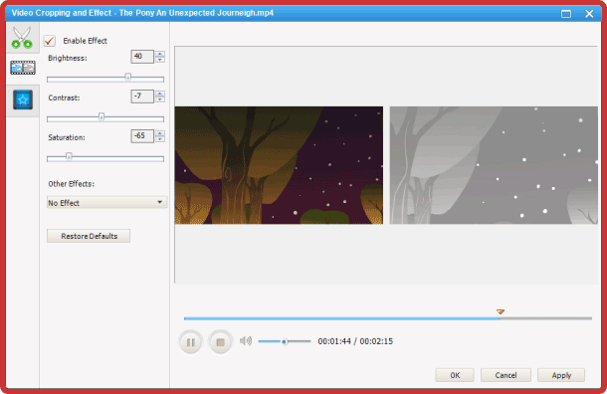
Task: Click the orange playhead marker on the timeline
Action: (x=501, y=311)
